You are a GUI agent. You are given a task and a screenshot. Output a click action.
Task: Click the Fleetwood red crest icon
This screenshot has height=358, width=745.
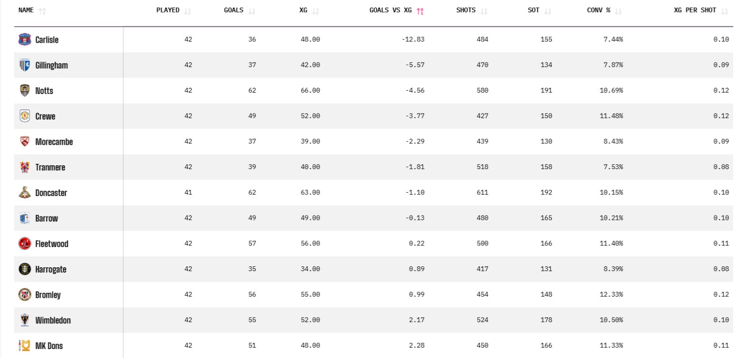[x=24, y=244]
